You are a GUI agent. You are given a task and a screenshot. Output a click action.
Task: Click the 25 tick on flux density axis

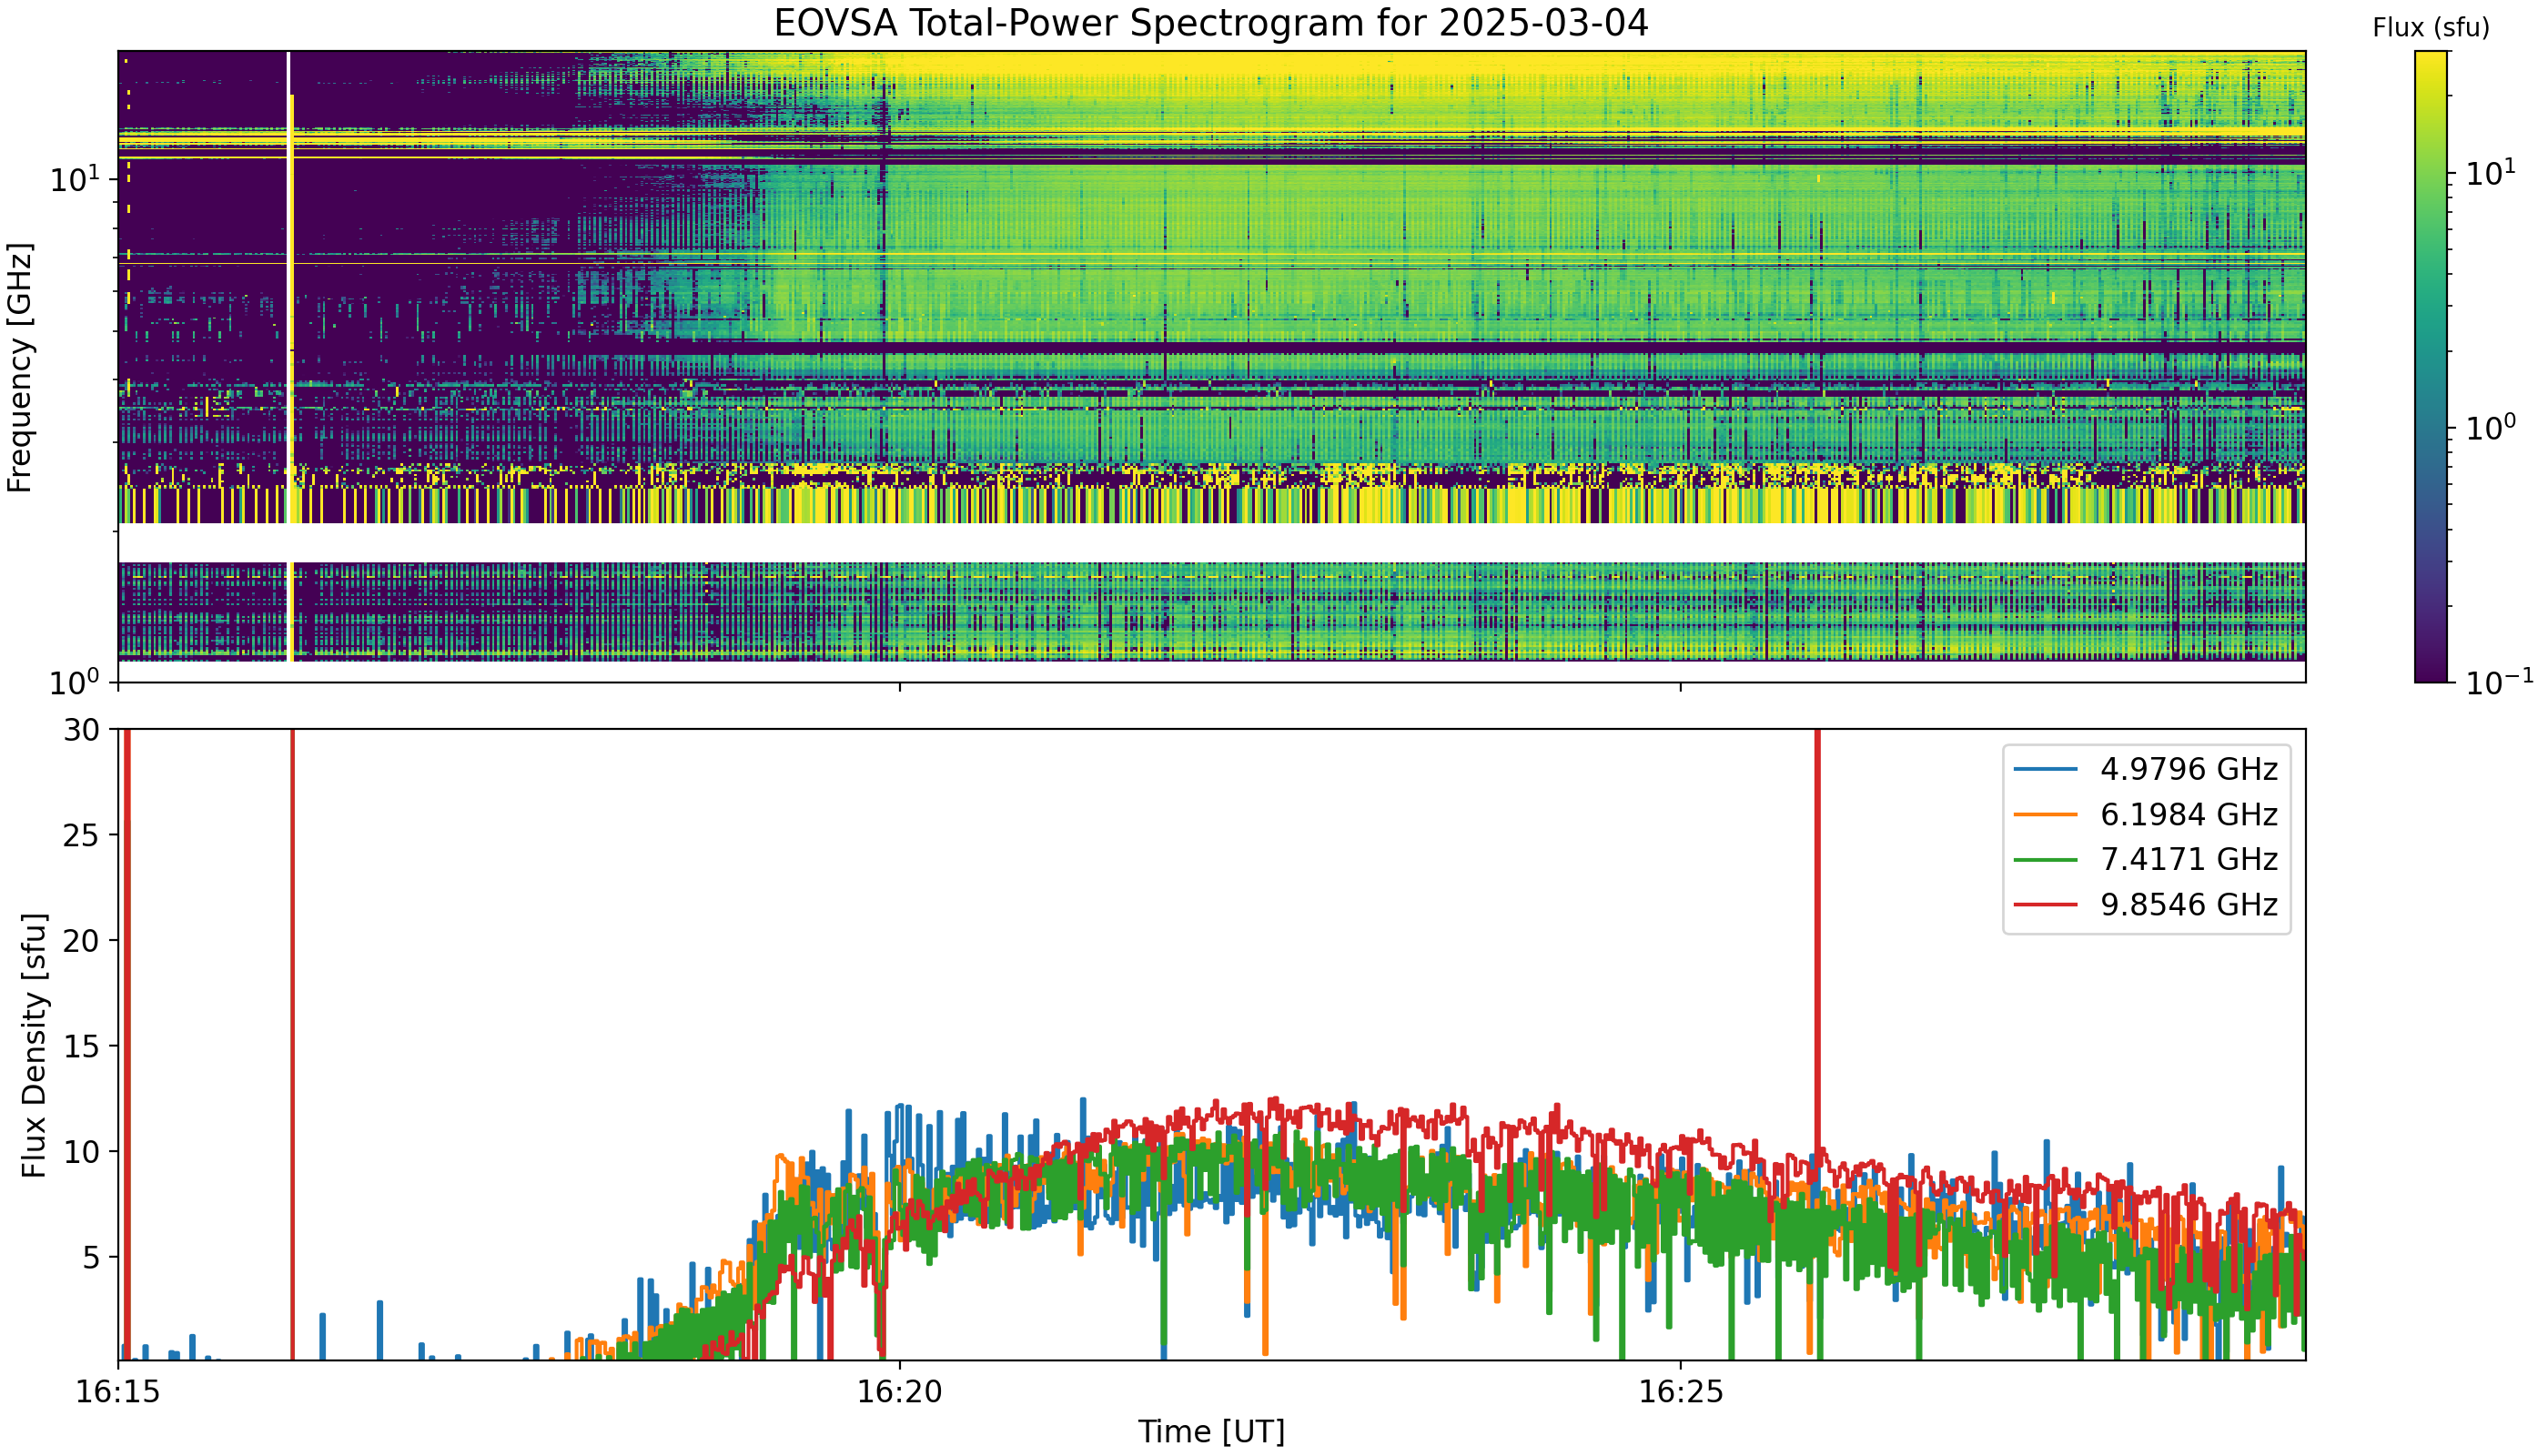tap(82, 835)
